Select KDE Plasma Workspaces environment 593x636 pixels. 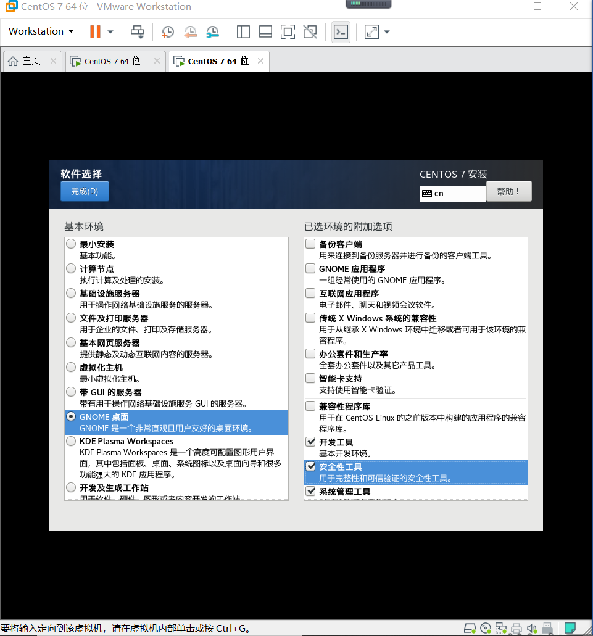(x=71, y=441)
